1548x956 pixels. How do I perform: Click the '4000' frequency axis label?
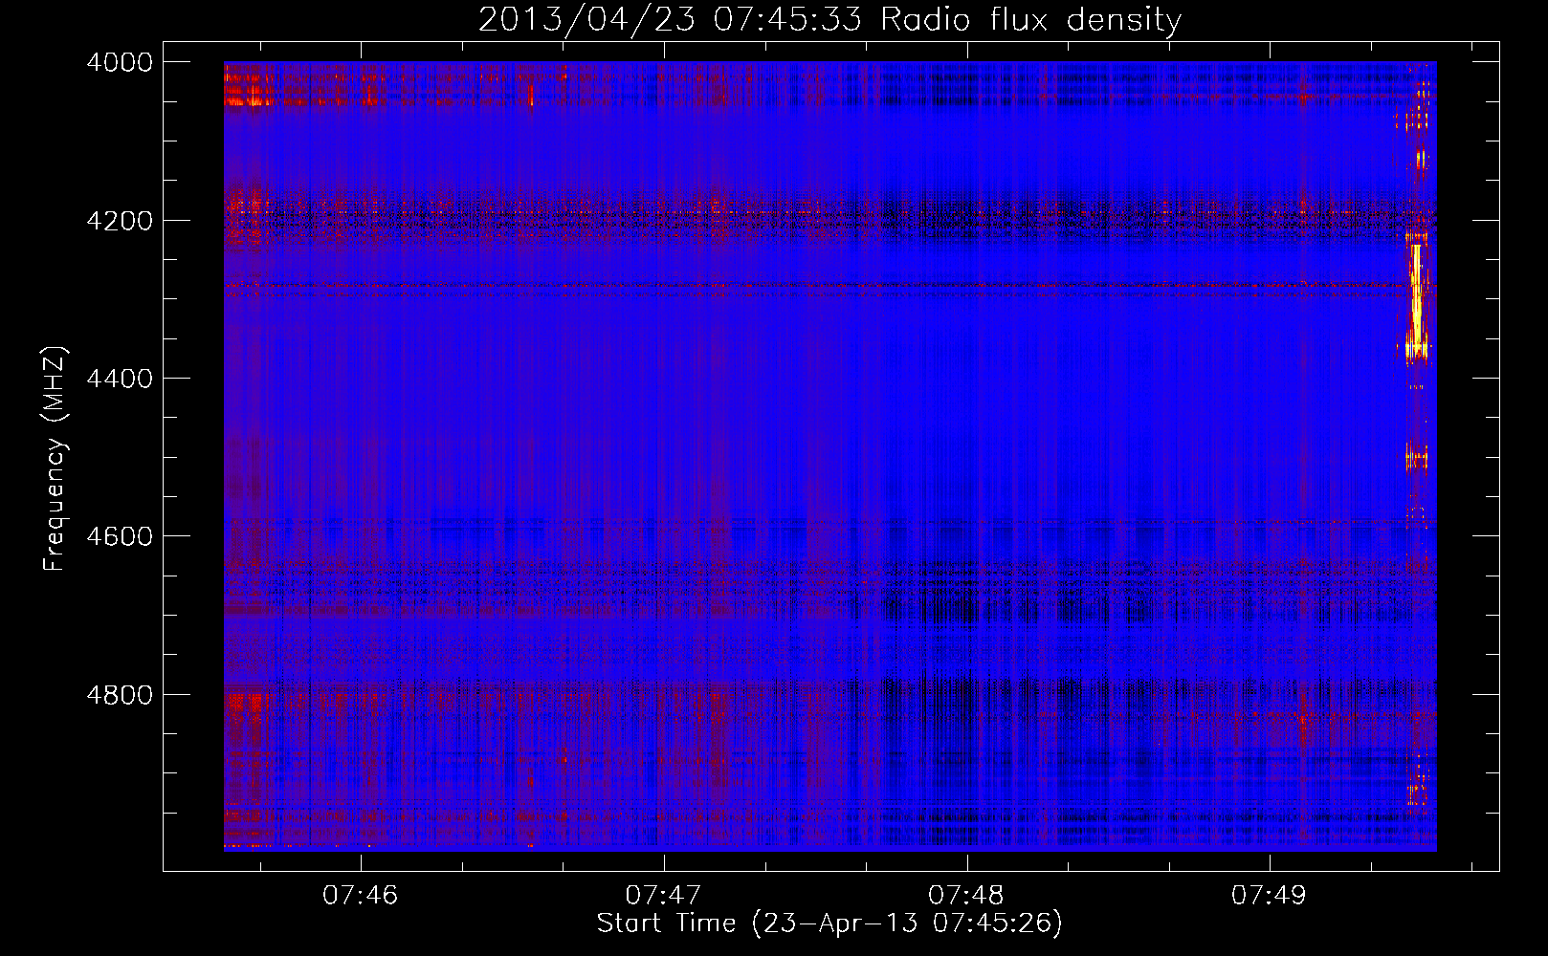pos(120,62)
